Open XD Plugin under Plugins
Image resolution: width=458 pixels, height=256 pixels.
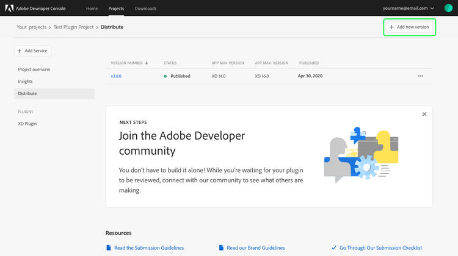pos(27,124)
